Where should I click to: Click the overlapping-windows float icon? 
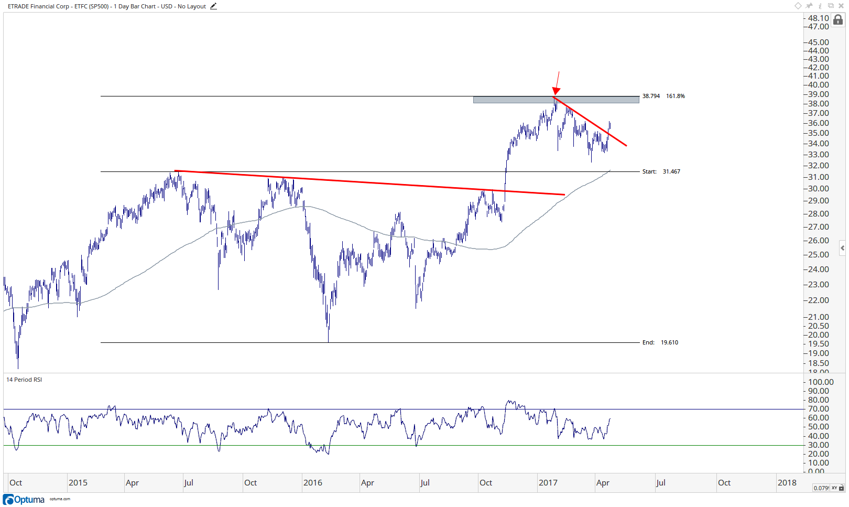831,6
